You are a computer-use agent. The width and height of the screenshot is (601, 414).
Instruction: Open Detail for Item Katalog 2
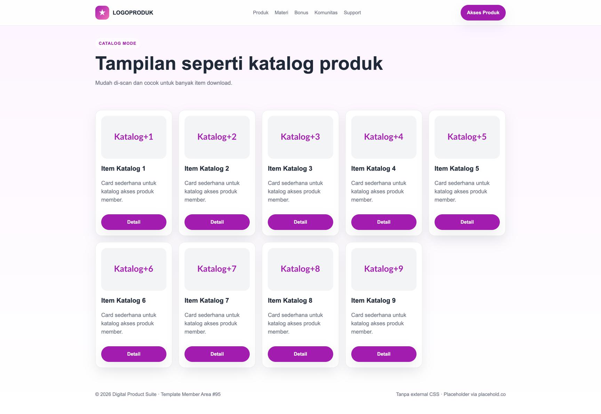point(217,222)
